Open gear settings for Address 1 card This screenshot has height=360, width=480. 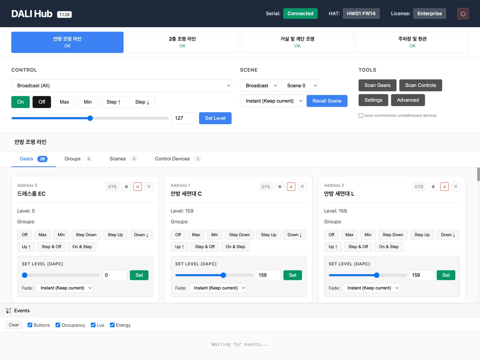tap(280, 186)
